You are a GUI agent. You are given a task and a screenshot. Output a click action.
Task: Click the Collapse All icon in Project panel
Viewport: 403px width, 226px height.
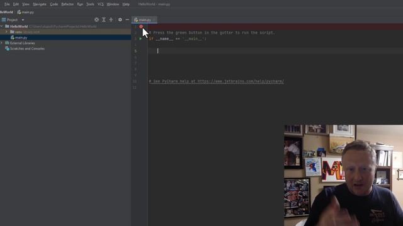[111, 19]
